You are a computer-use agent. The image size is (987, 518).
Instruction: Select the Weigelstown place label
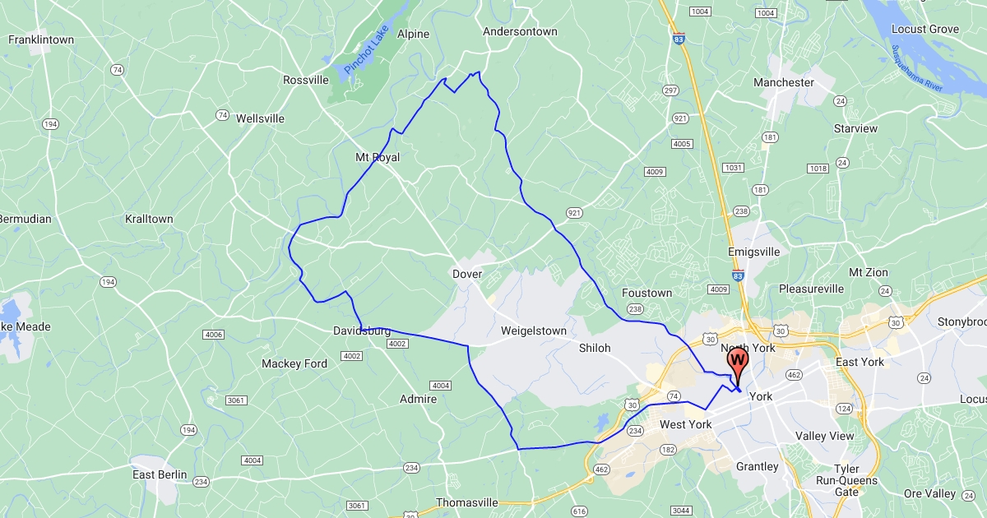click(x=534, y=331)
